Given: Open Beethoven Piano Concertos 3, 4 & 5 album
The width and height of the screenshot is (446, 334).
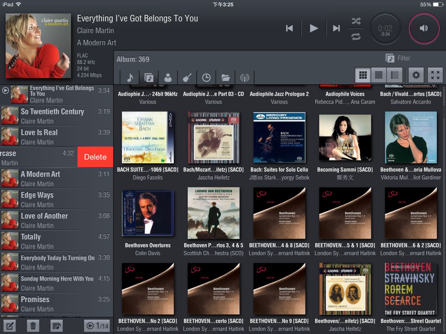Looking at the screenshot, I should (x=213, y=213).
